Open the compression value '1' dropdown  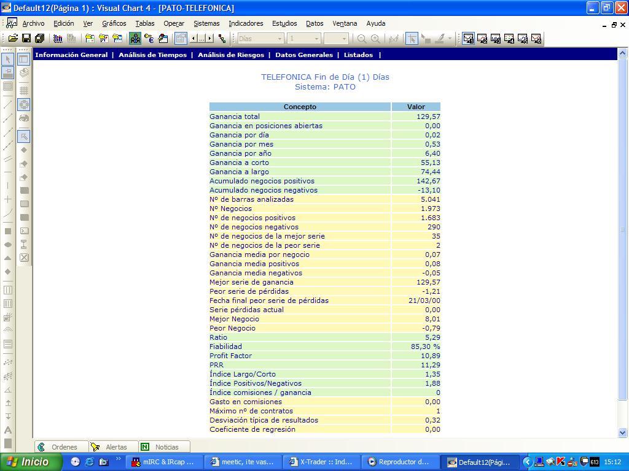(316, 39)
